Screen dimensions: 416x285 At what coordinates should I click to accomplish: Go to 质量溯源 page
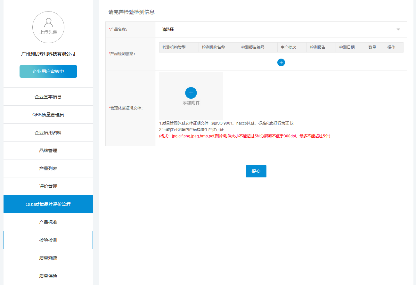point(48,258)
